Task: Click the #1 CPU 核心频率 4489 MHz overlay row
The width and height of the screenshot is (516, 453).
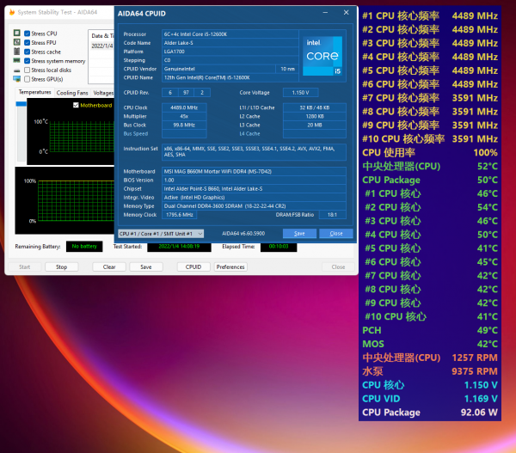Action: 430,15
